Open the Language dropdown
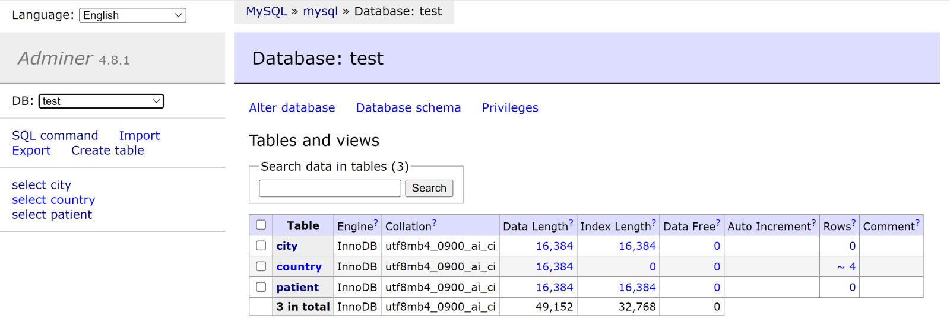 (x=132, y=15)
